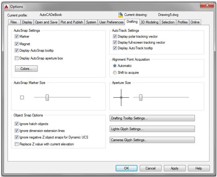This screenshot has height=177, width=217.
Task: Click the AutoSnap marker size preview box
Action: (22, 98)
